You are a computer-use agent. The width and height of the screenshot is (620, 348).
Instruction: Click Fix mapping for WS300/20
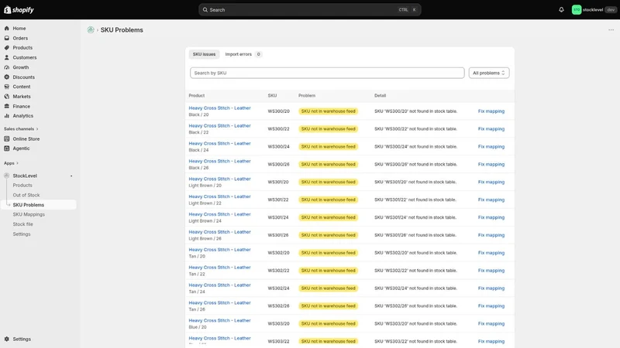(x=491, y=111)
